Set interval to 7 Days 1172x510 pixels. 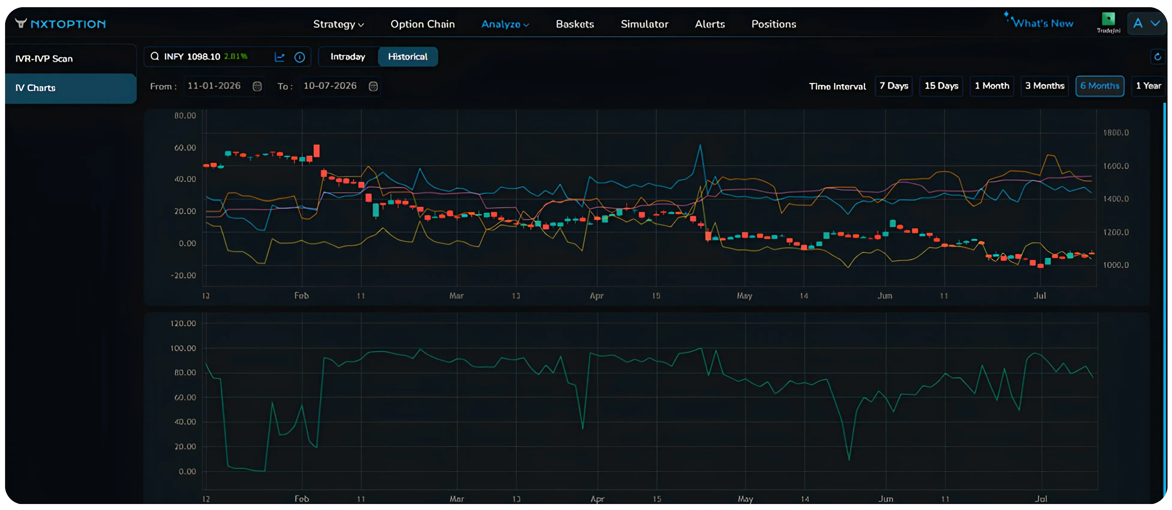(x=894, y=86)
